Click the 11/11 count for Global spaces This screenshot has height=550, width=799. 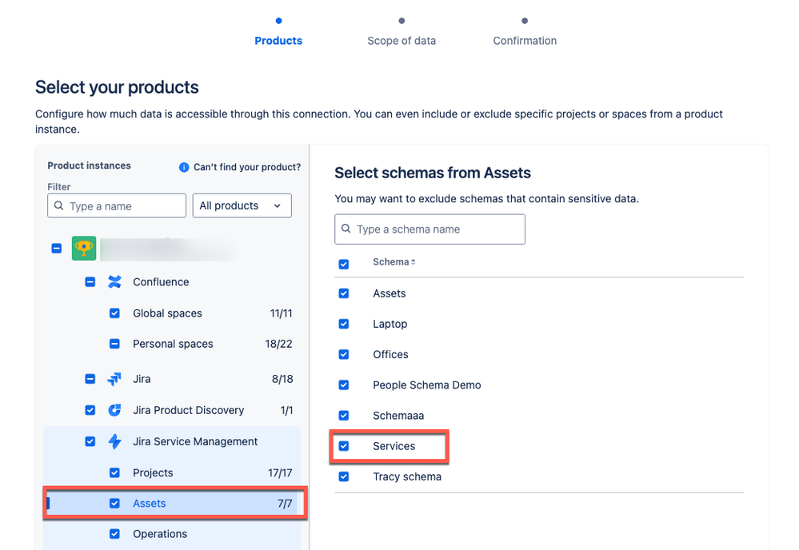tap(282, 313)
